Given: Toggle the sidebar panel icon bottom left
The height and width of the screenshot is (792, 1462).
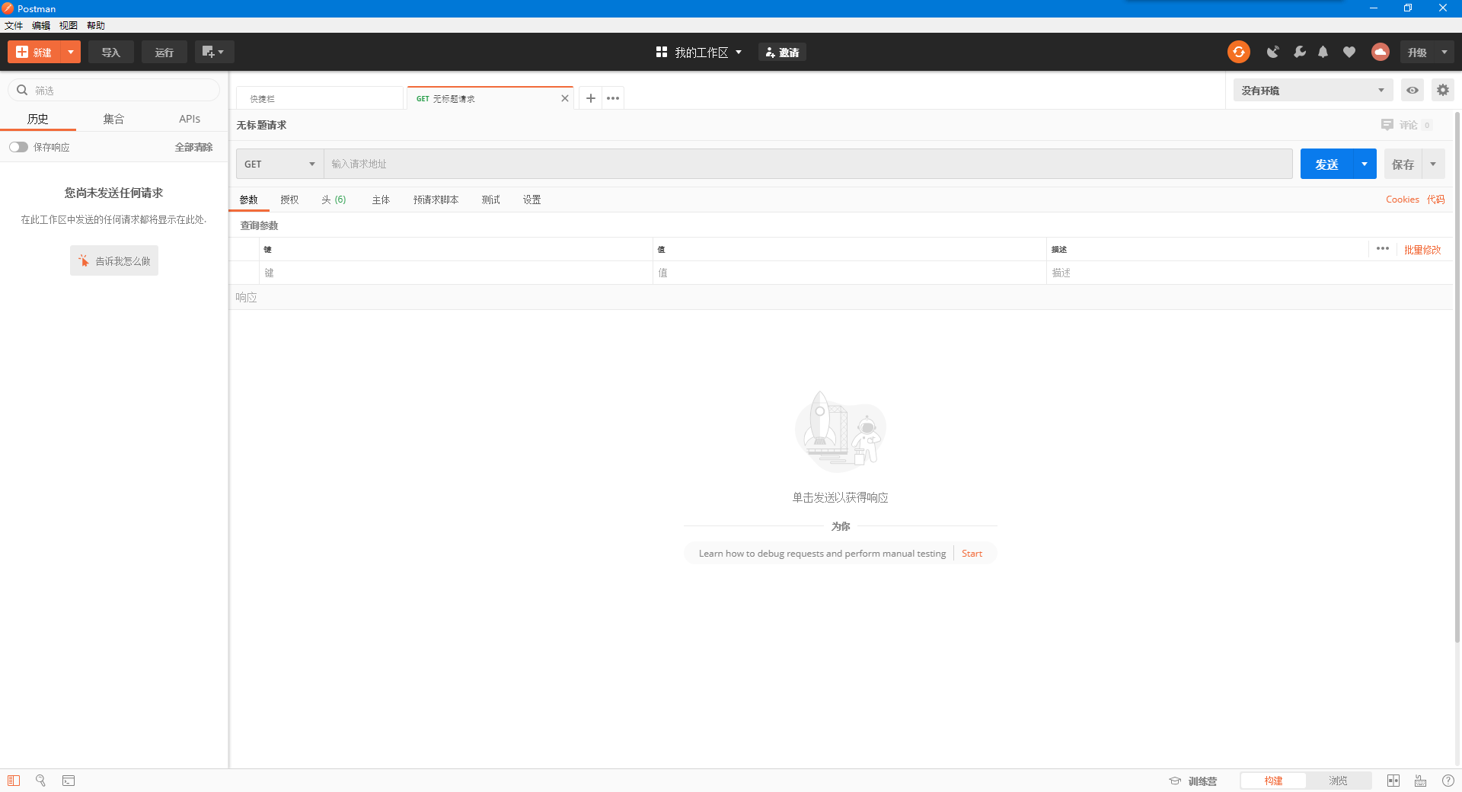Looking at the screenshot, I should 14,781.
